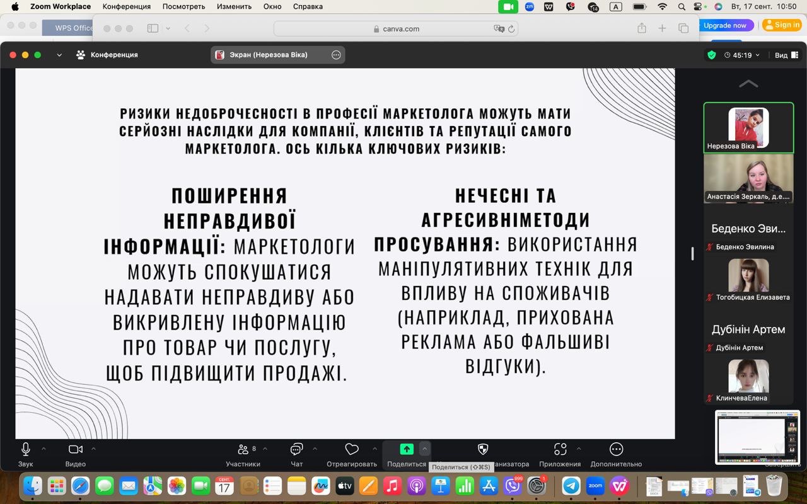
Task: Click the Upgrade now button
Action: pyautogui.click(x=724, y=25)
